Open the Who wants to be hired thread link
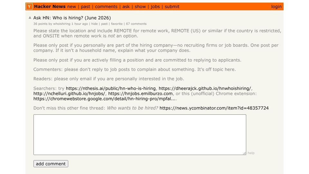Viewport: 309px width, 174px height. [214, 108]
